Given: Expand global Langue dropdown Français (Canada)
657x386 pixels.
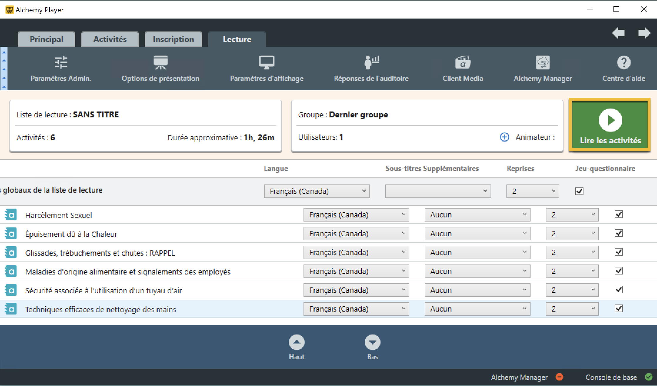Looking at the screenshot, I should click(317, 191).
